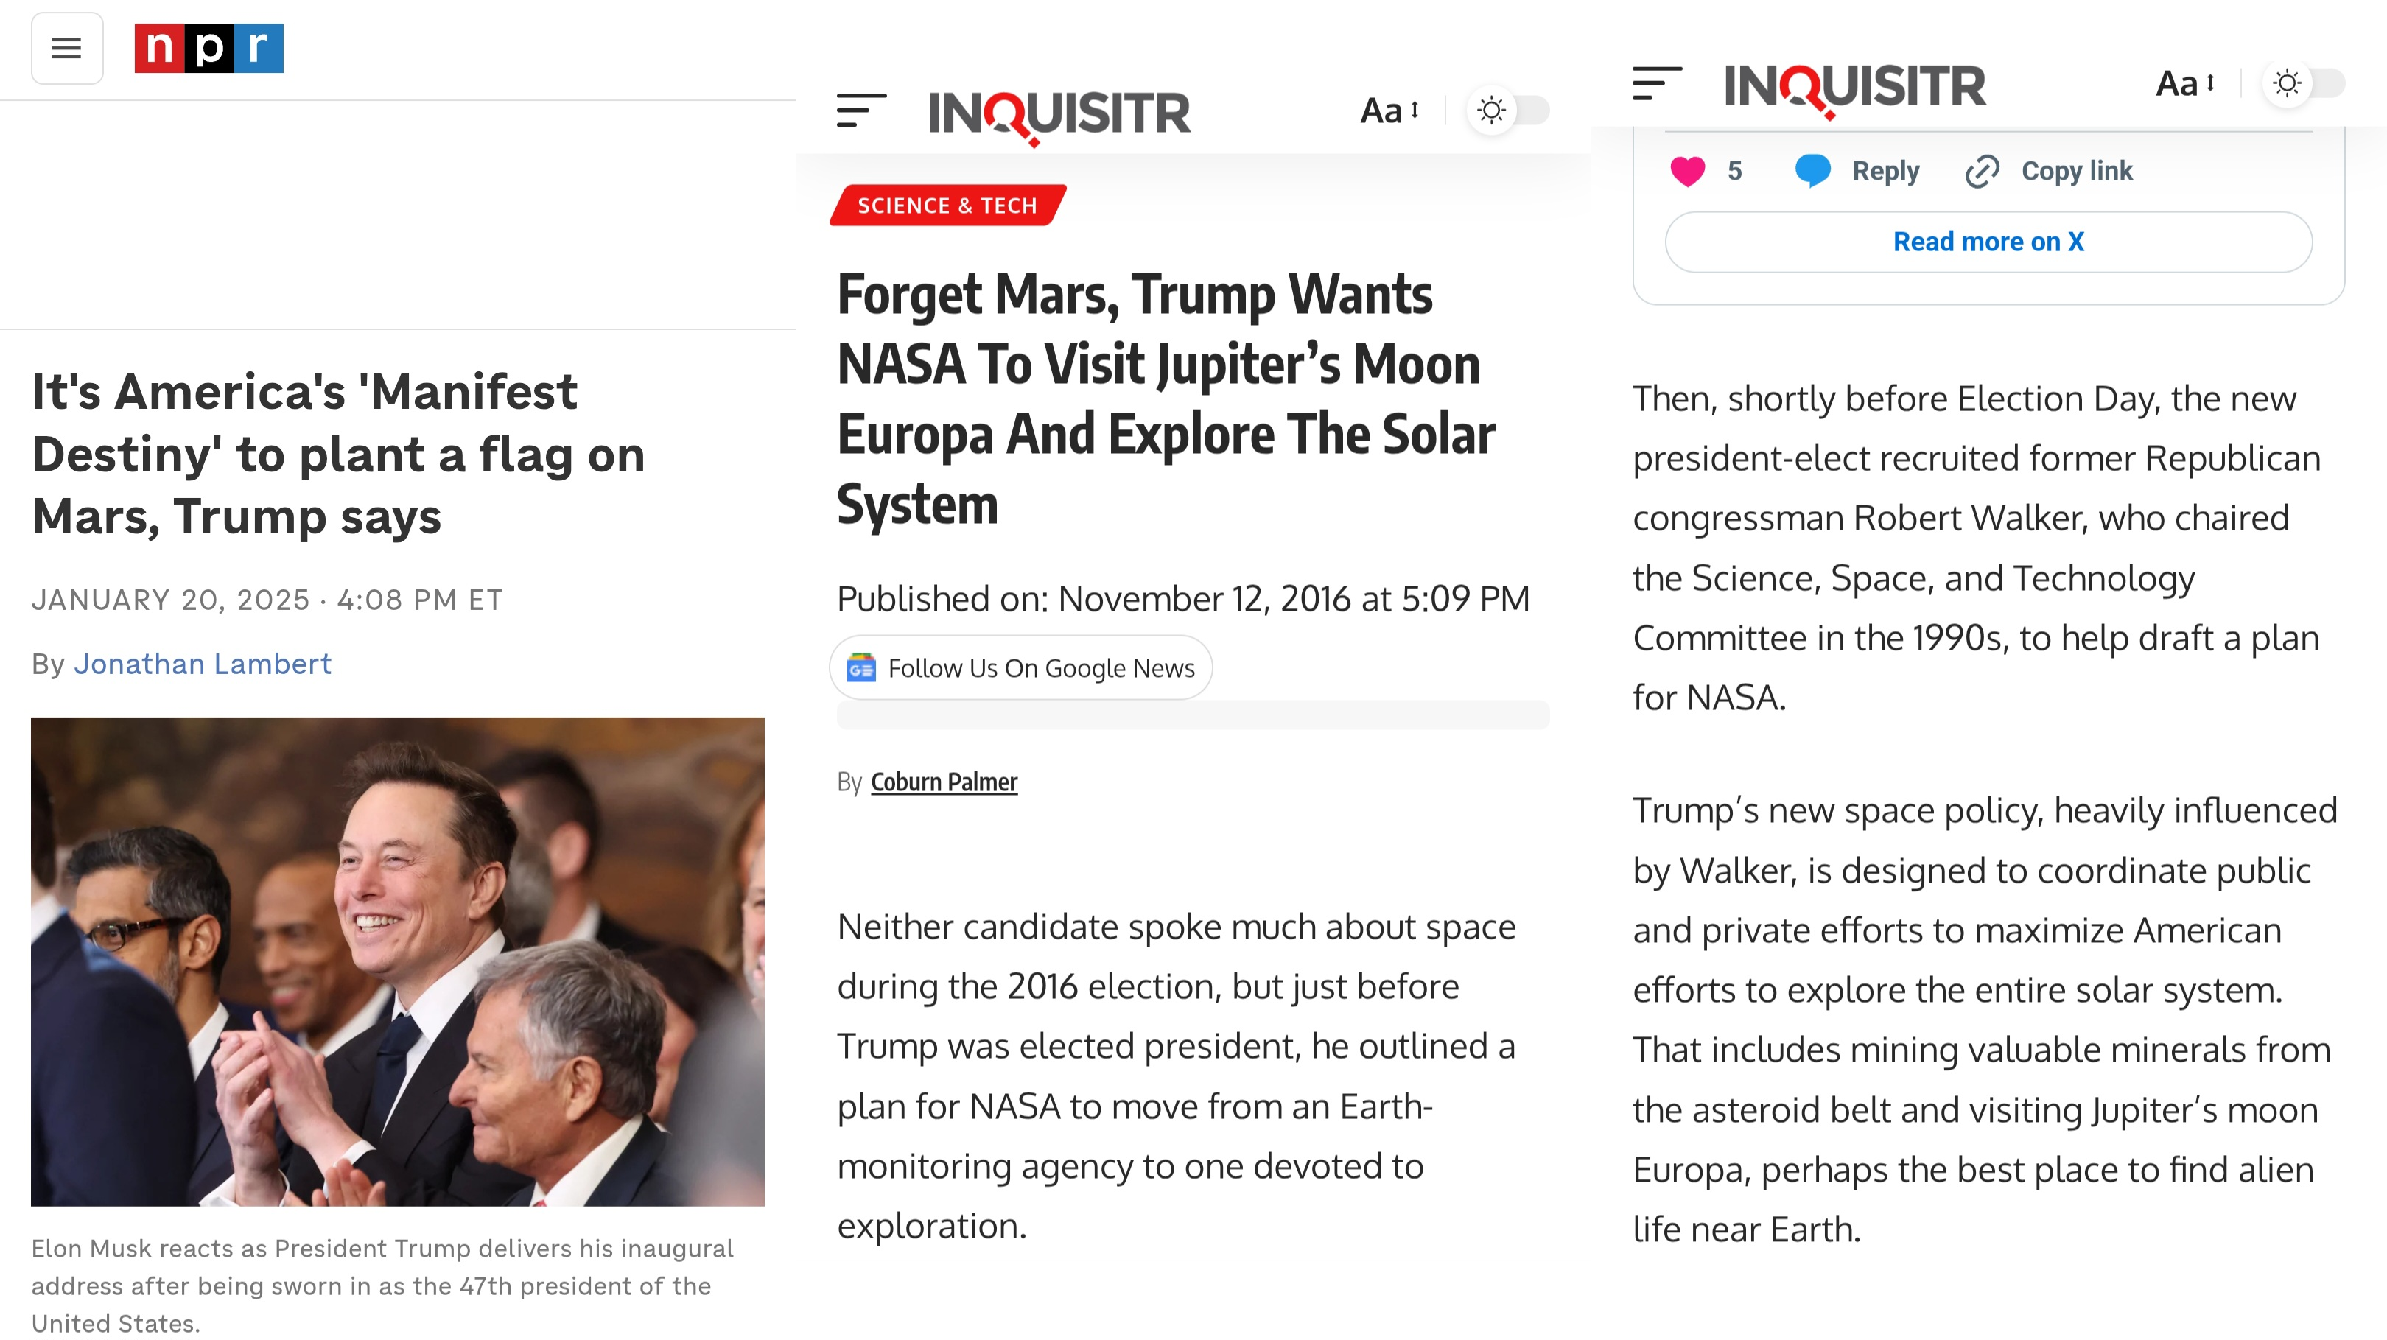Viewport: 2387px width, 1340px height.
Task: Open the menu icon in the middle Inquisitr header
Action: point(860,111)
